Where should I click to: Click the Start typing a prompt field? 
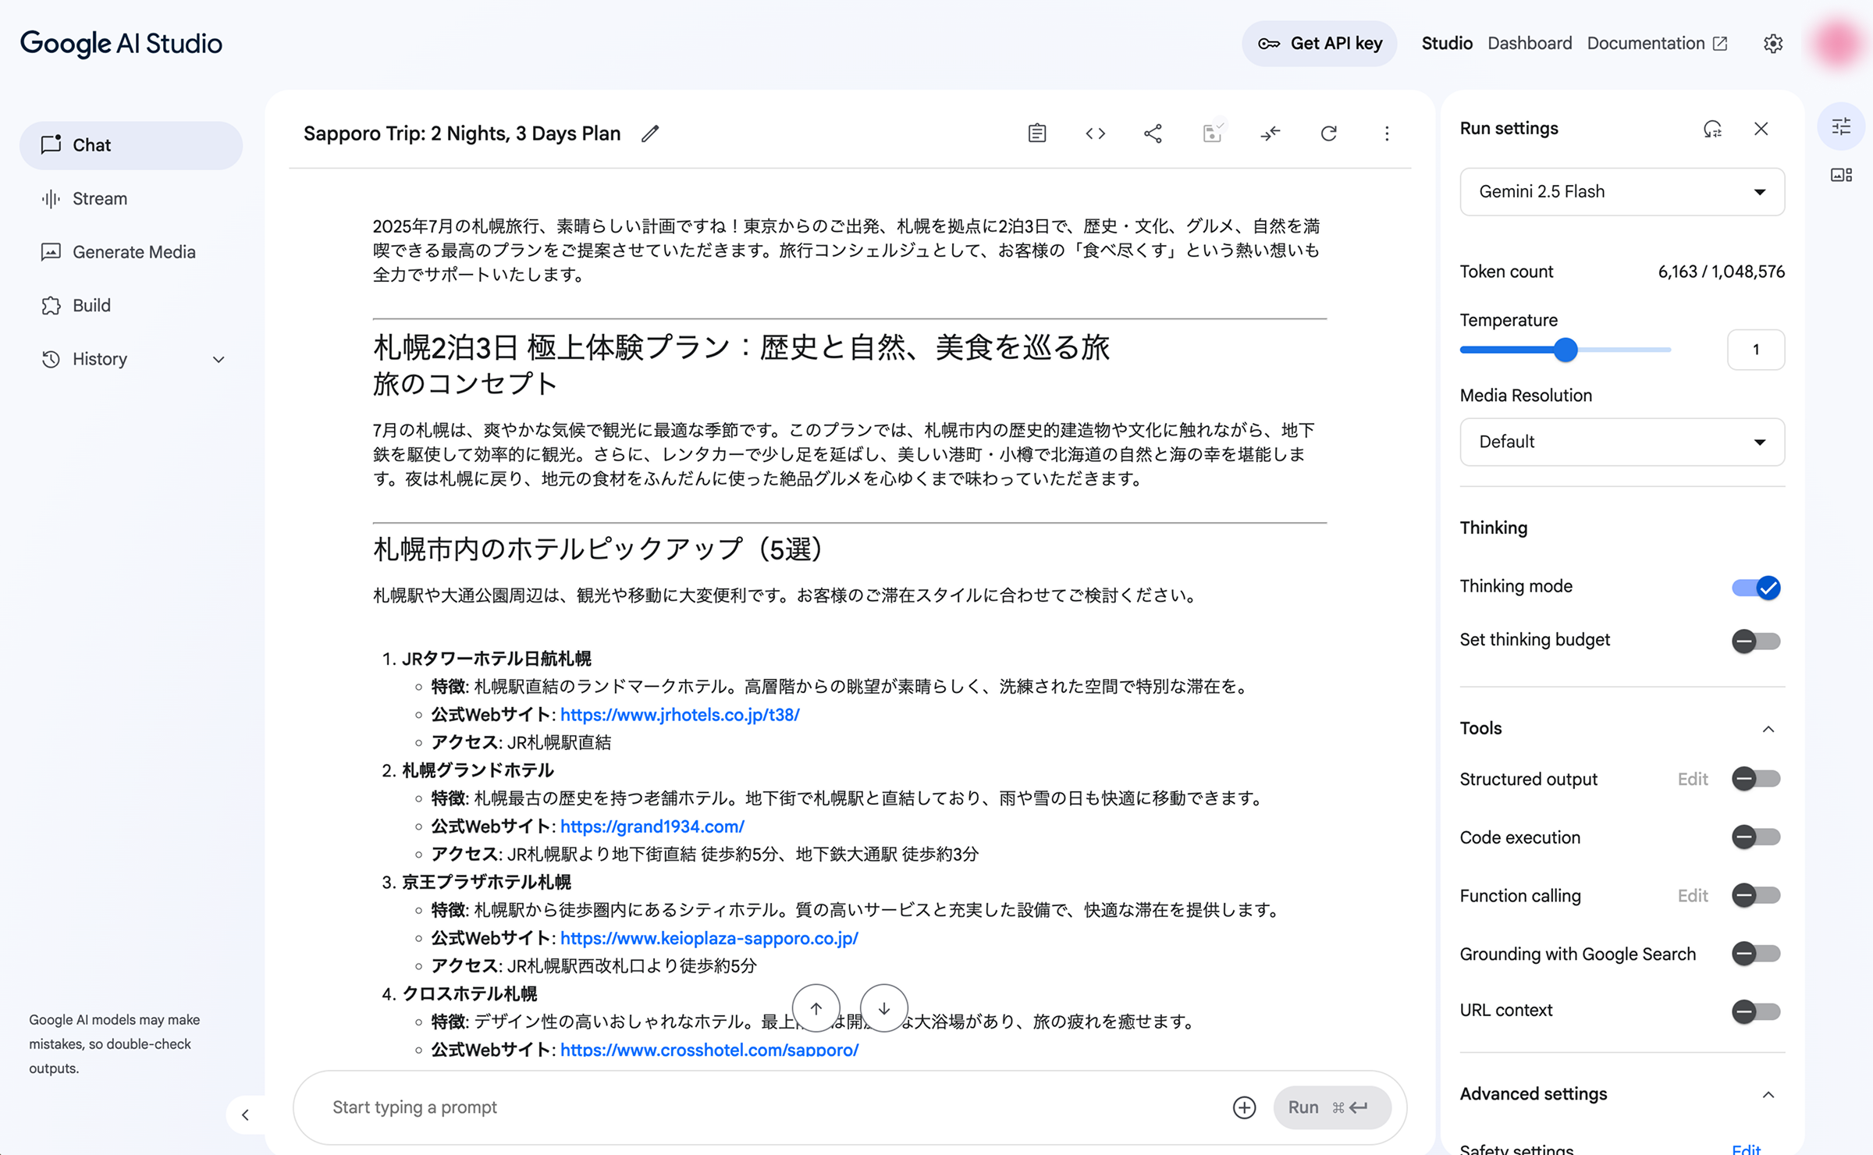773,1107
